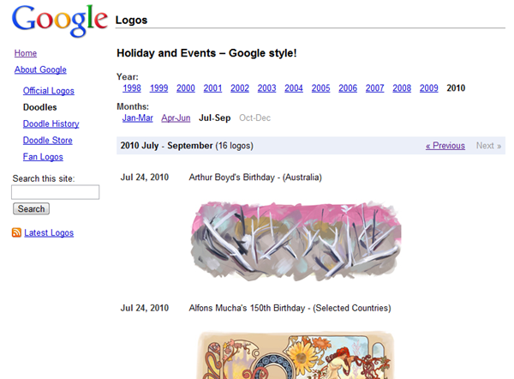514x379 pixels.
Task: Open the Latest Logos feed link
Action: (x=49, y=232)
